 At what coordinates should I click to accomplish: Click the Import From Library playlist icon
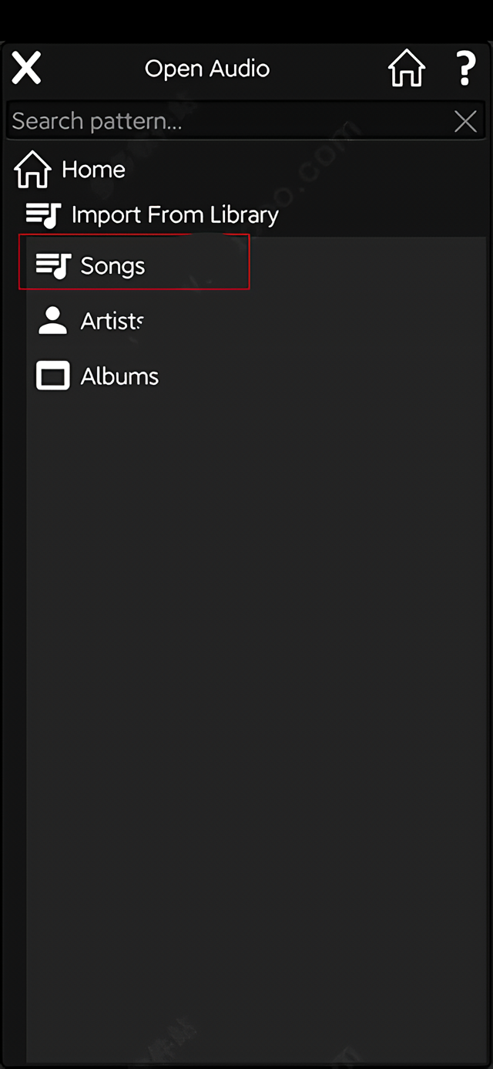click(43, 215)
